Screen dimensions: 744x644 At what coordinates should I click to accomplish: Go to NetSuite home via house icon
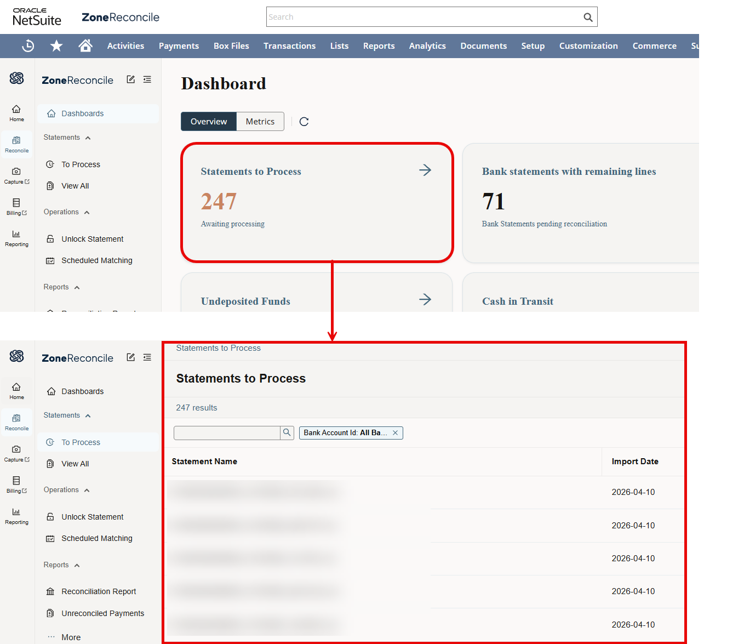click(85, 45)
